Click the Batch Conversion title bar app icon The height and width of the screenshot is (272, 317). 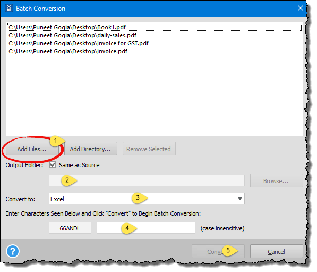click(9, 9)
